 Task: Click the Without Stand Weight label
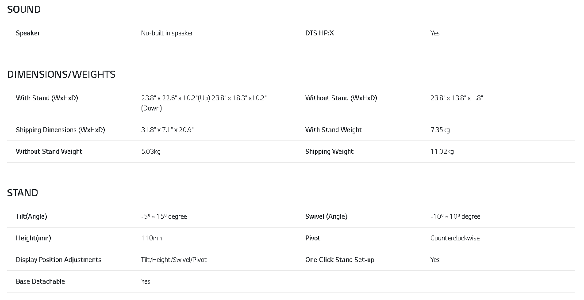(x=49, y=152)
